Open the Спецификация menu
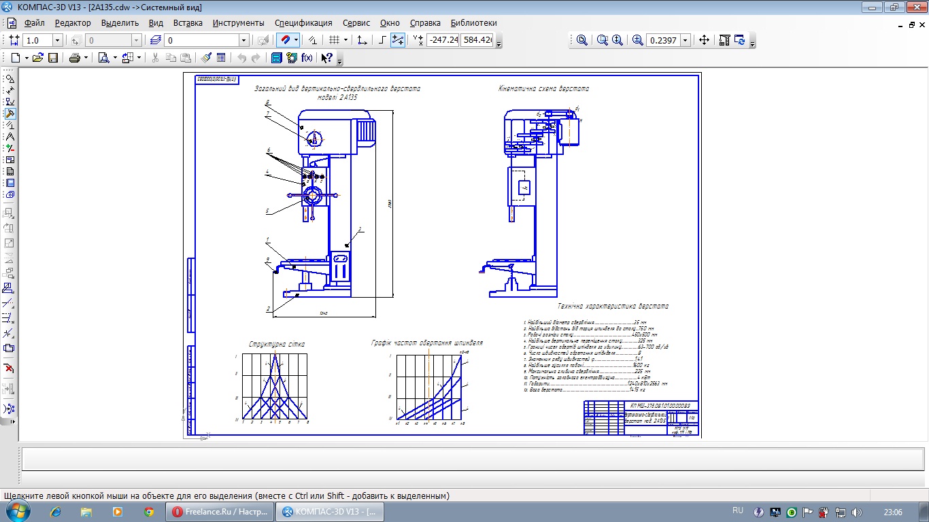This screenshot has height=522, width=929. [x=303, y=22]
